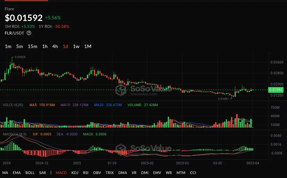Click the Flare coin name
Image resolution: width=287 pixels, height=178 pixels.
click(9, 9)
